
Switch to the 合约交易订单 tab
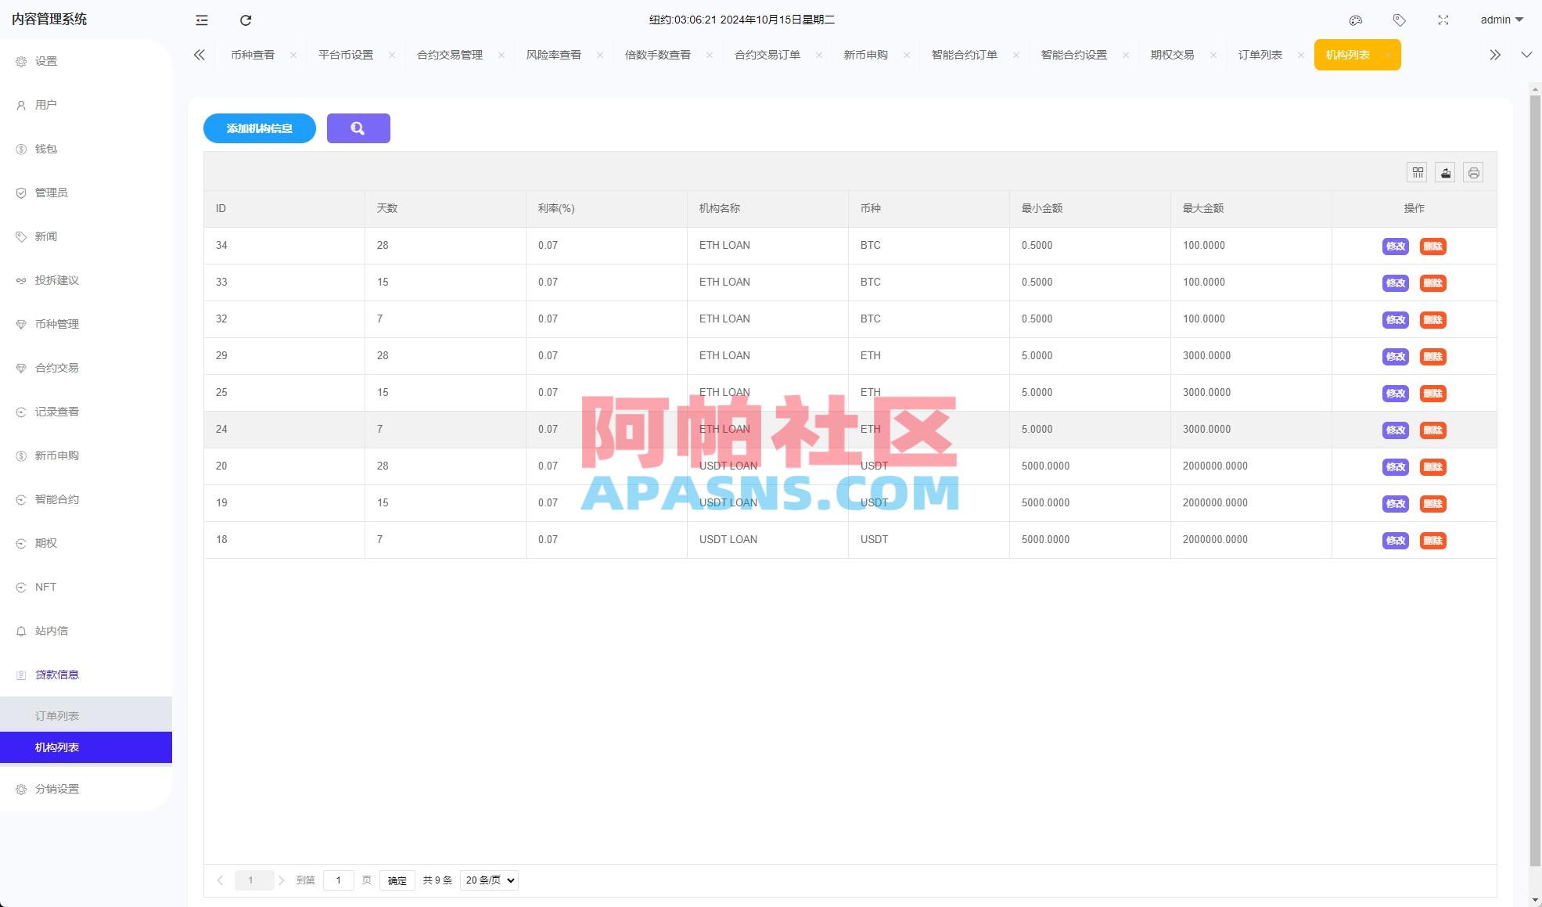[x=767, y=54]
